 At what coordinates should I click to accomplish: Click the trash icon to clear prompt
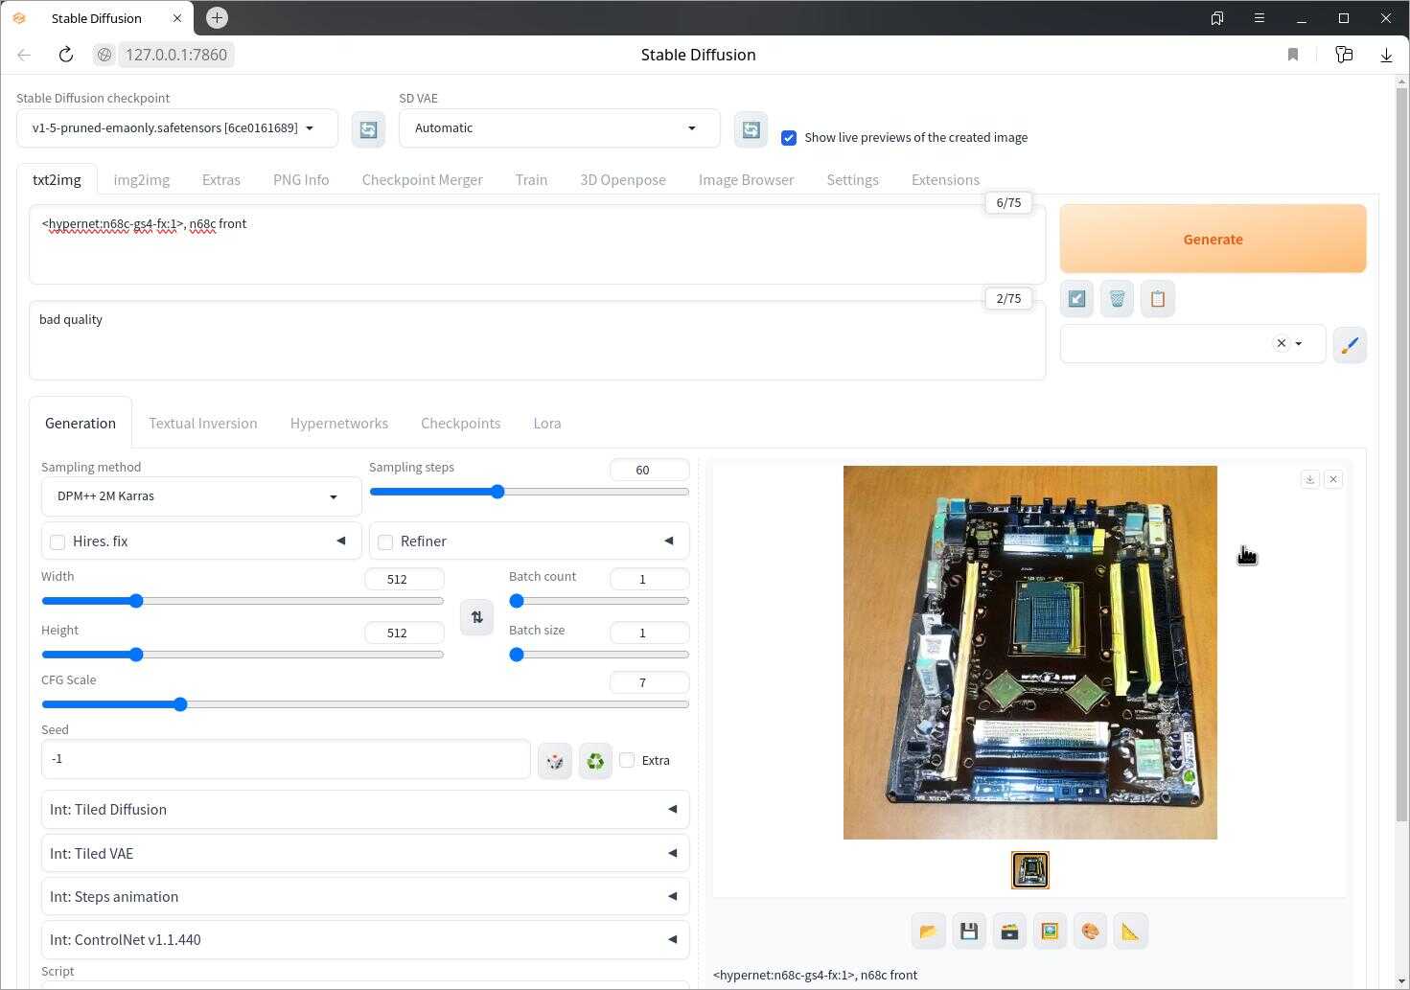point(1117,299)
